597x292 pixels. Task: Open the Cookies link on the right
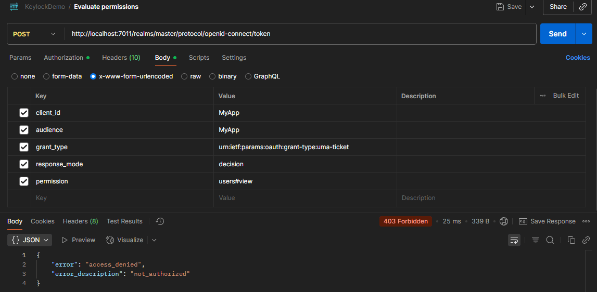tap(577, 58)
